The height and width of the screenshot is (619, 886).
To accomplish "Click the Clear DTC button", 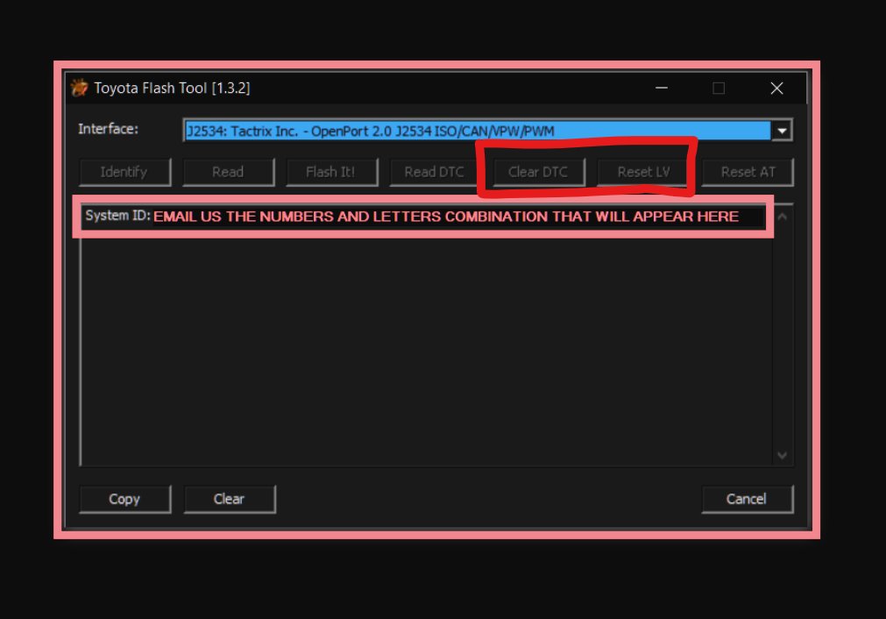I will [538, 172].
